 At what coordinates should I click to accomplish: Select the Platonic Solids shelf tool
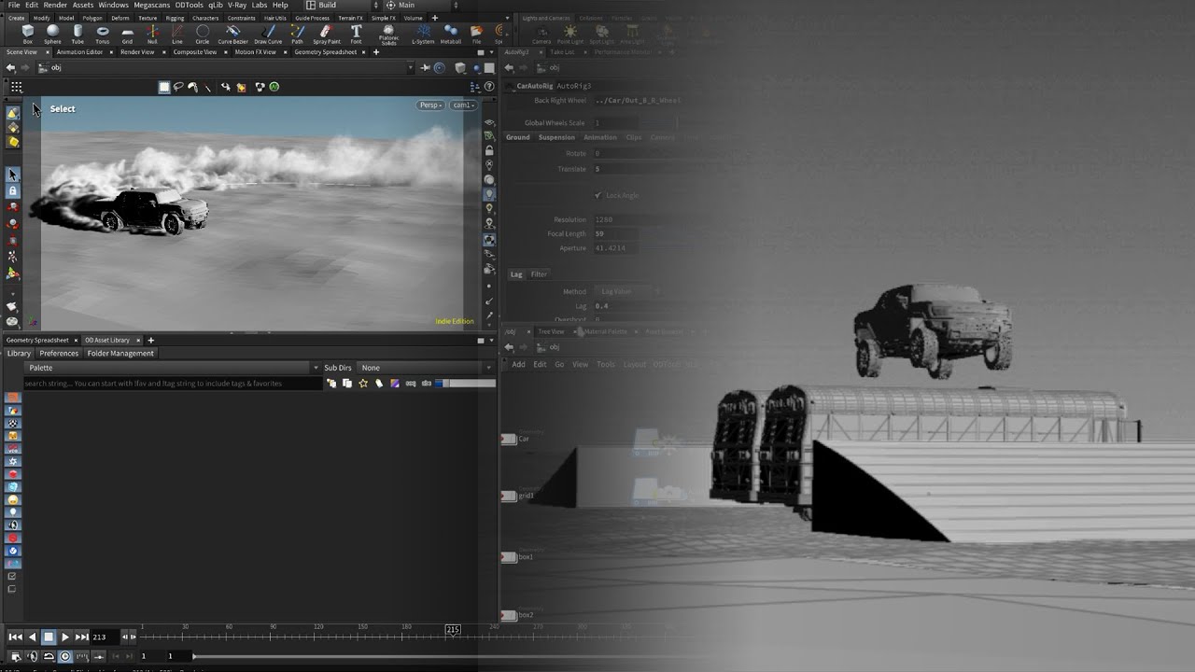(x=388, y=35)
